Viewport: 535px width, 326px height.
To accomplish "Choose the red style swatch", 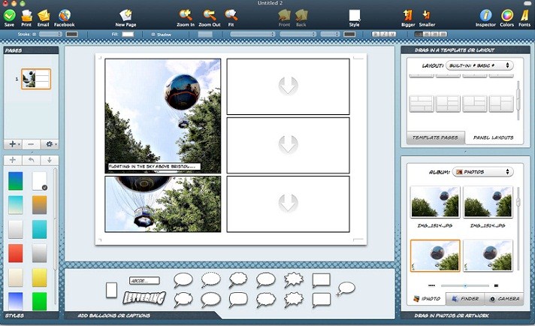I will click(x=15, y=253).
